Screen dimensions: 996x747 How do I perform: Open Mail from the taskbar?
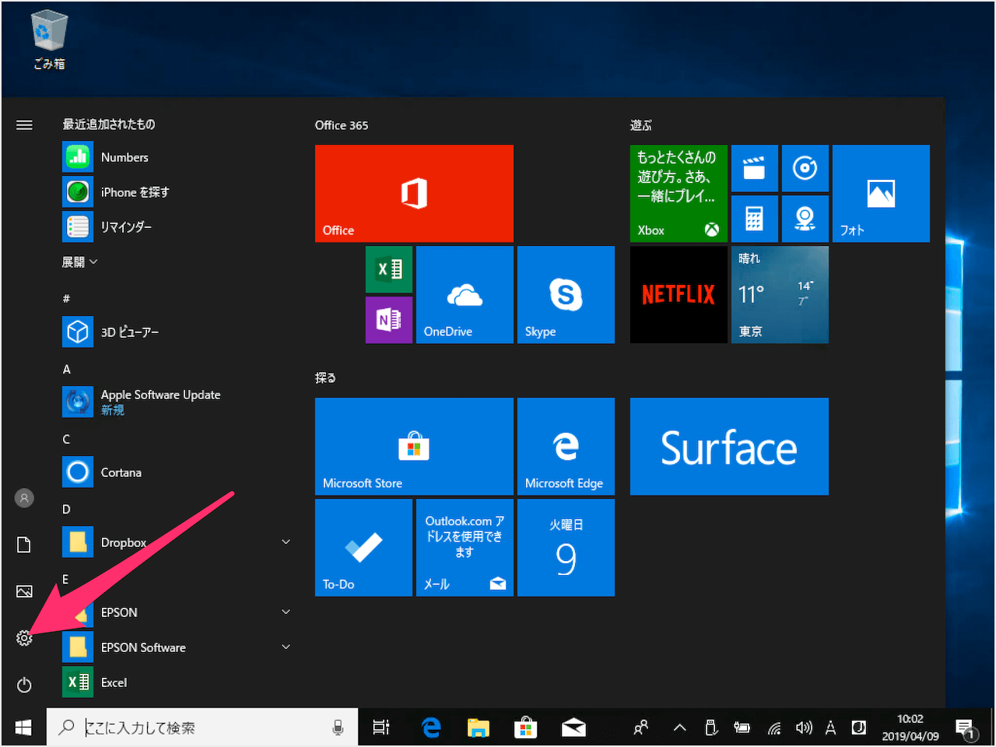[573, 728]
